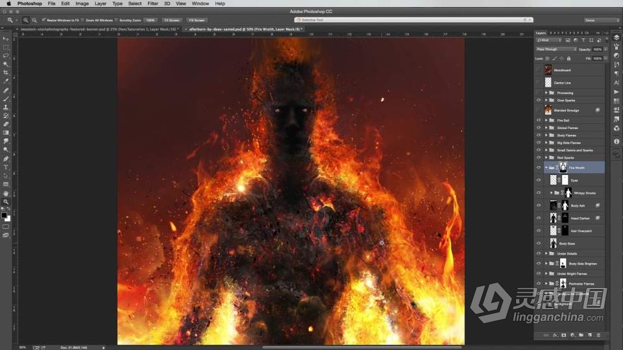Screen dimensions: 623x350
Task: Hide the Eyes layer
Action: pyautogui.click(x=539, y=180)
